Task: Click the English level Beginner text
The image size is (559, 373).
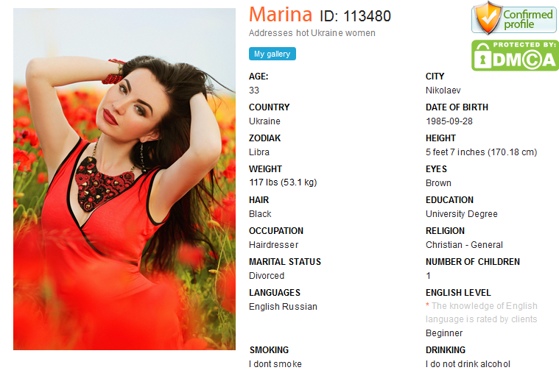Action: (x=444, y=333)
